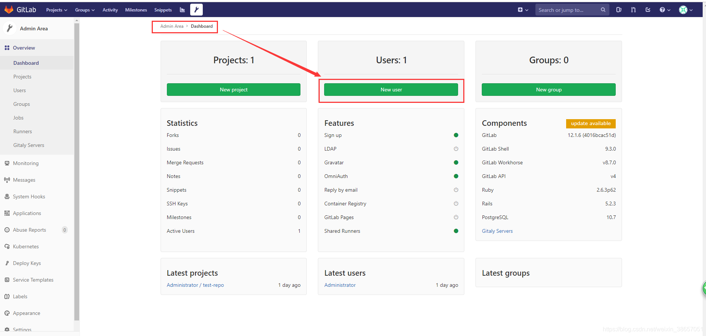The width and height of the screenshot is (706, 336).
Task: Click the Service Templates icon
Action: click(x=7, y=280)
